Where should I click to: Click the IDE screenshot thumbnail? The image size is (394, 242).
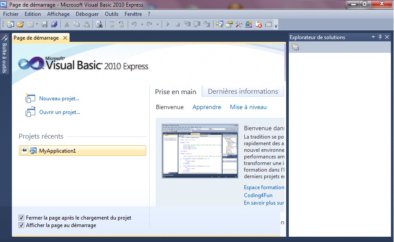tap(200, 151)
